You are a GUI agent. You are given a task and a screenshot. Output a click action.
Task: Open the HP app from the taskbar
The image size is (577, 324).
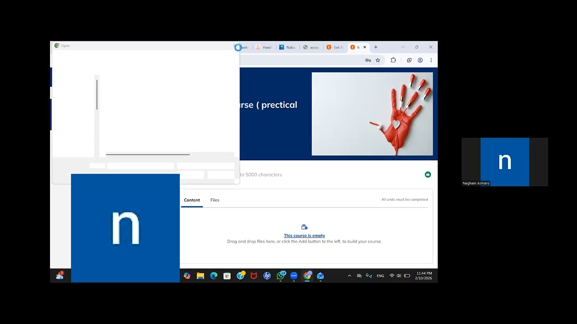(267, 276)
